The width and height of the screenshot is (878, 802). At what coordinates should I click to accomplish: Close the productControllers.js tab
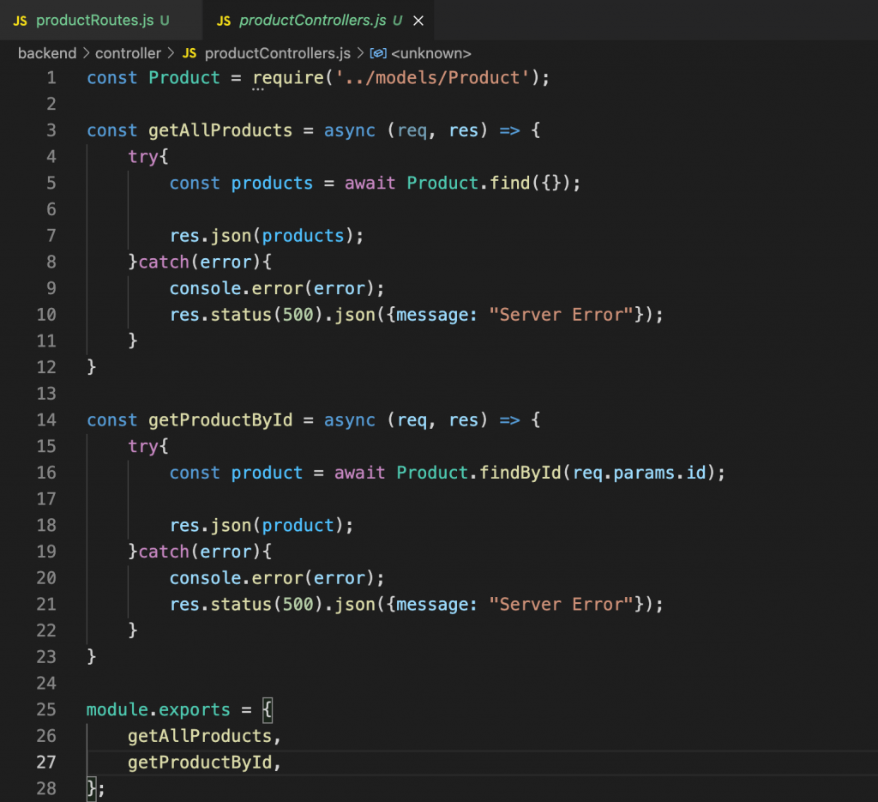[x=418, y=21]
